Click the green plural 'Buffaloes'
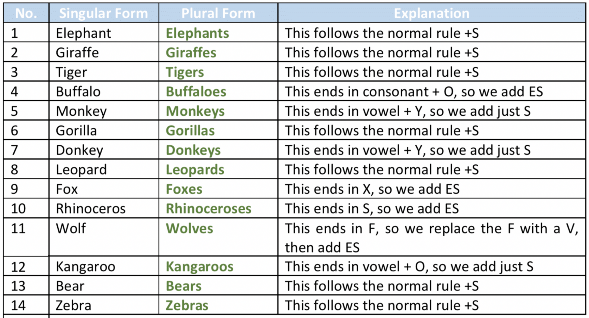Viewport: 589px width, 318px height. pos(196,92)
